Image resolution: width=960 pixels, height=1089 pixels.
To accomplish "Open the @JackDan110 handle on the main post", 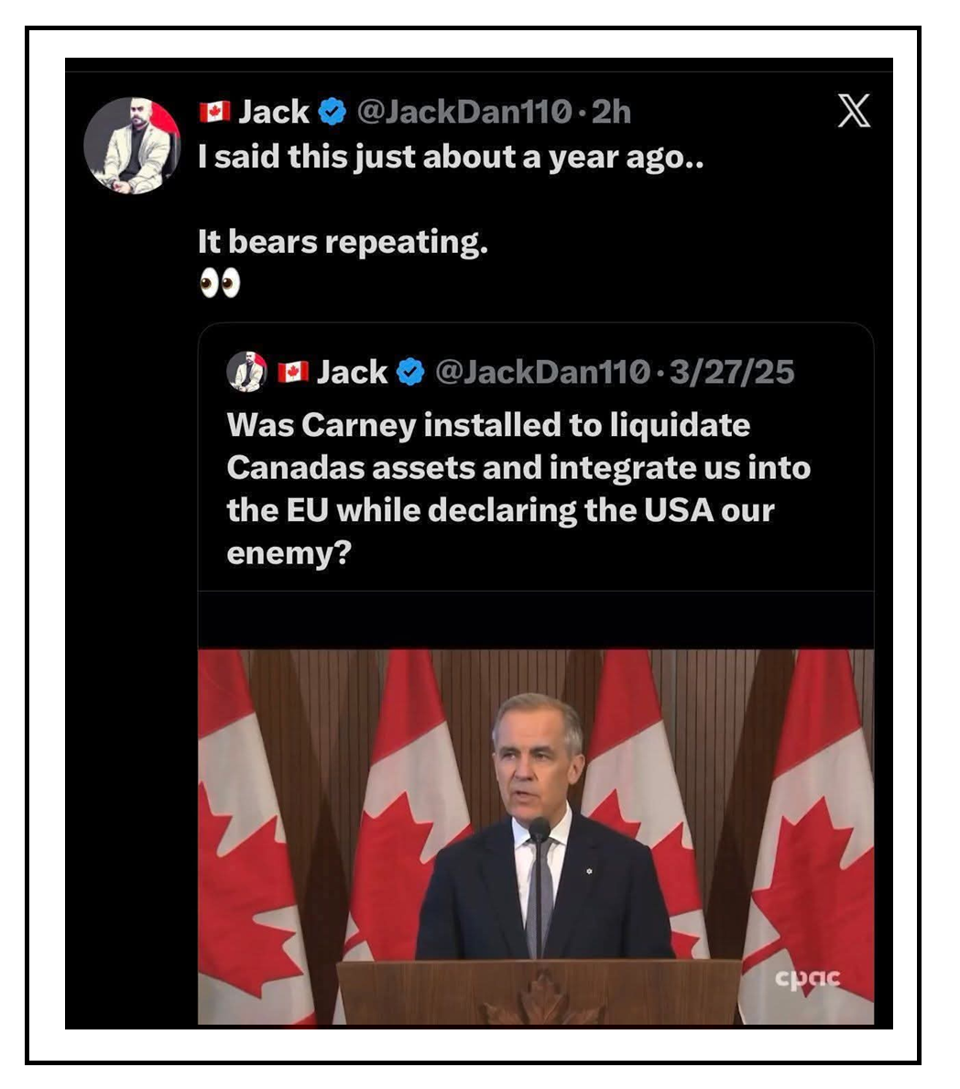I will pos(464,112).
